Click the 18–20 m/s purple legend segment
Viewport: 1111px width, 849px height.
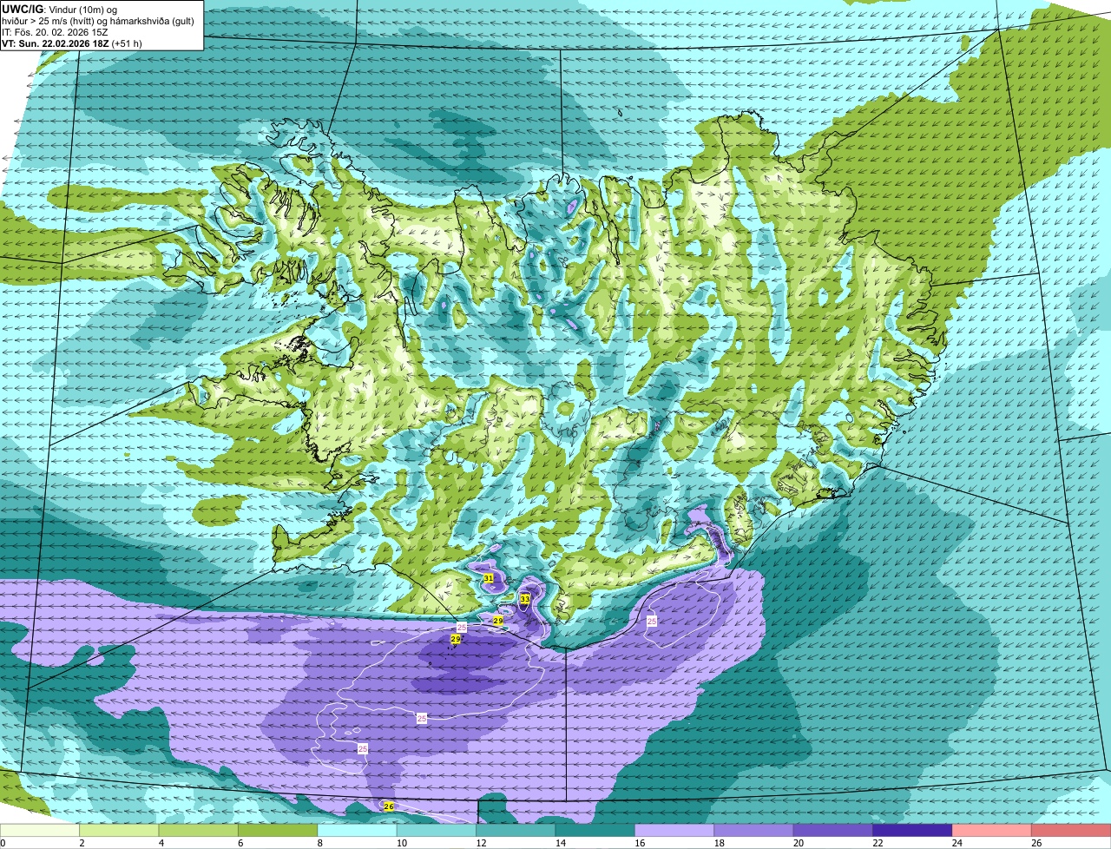pyautogui.click(x=754, y=830)
